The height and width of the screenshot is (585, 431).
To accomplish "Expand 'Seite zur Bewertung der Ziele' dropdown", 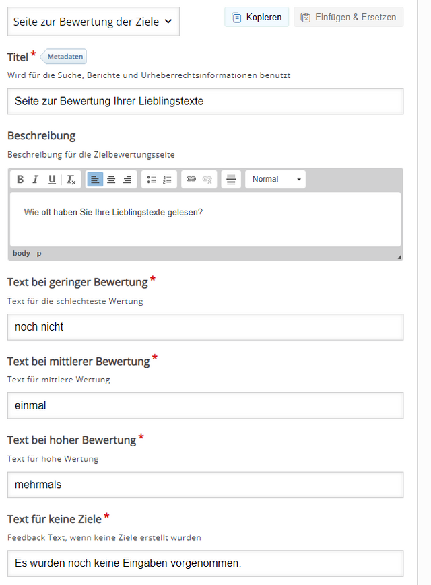I will click(94, 22).
